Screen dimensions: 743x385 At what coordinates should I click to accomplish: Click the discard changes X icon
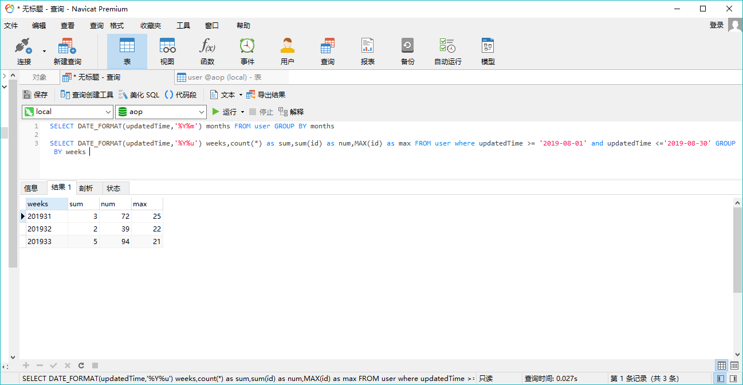point(67,365)
